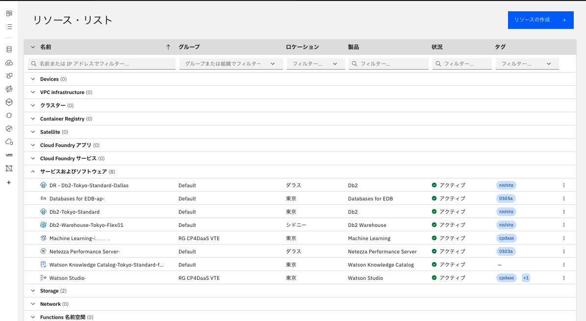Image resolution: width=586 pixels, height=321 pixels.
Task: Click the Watson Studio service icon
Action: click(43, 278)
